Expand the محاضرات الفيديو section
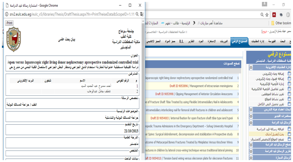Image resolution: width=293 pixels, height=162 pixels. (x=251, y=116)
